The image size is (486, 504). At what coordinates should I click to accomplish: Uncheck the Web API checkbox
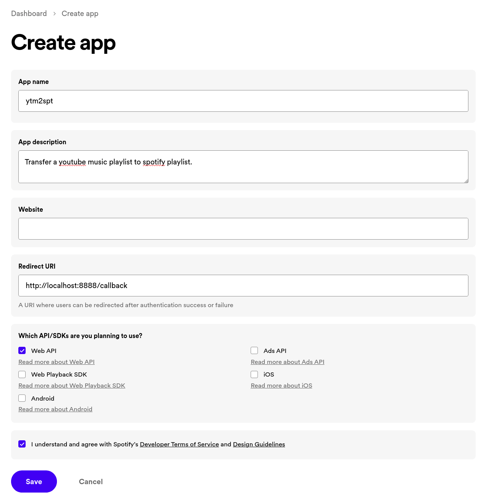[x=22, y=350]
